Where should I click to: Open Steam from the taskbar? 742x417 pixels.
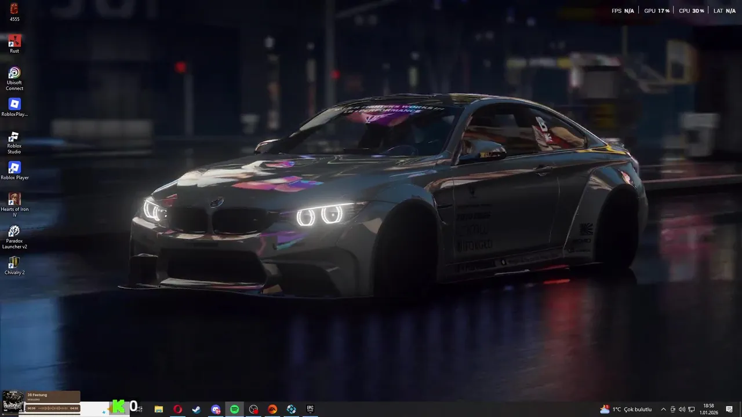click(x=197, y=409)
